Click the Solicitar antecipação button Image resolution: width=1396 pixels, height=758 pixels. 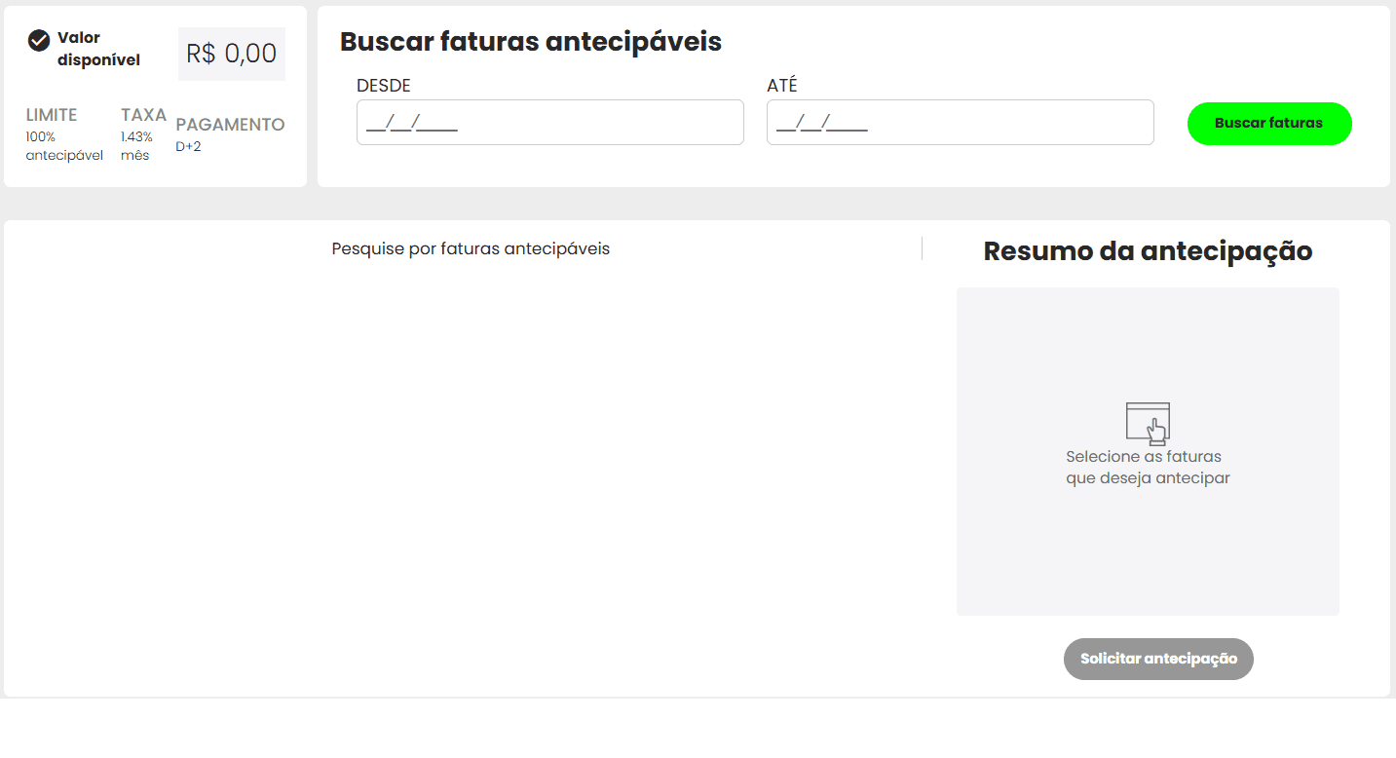[1158, 659]
